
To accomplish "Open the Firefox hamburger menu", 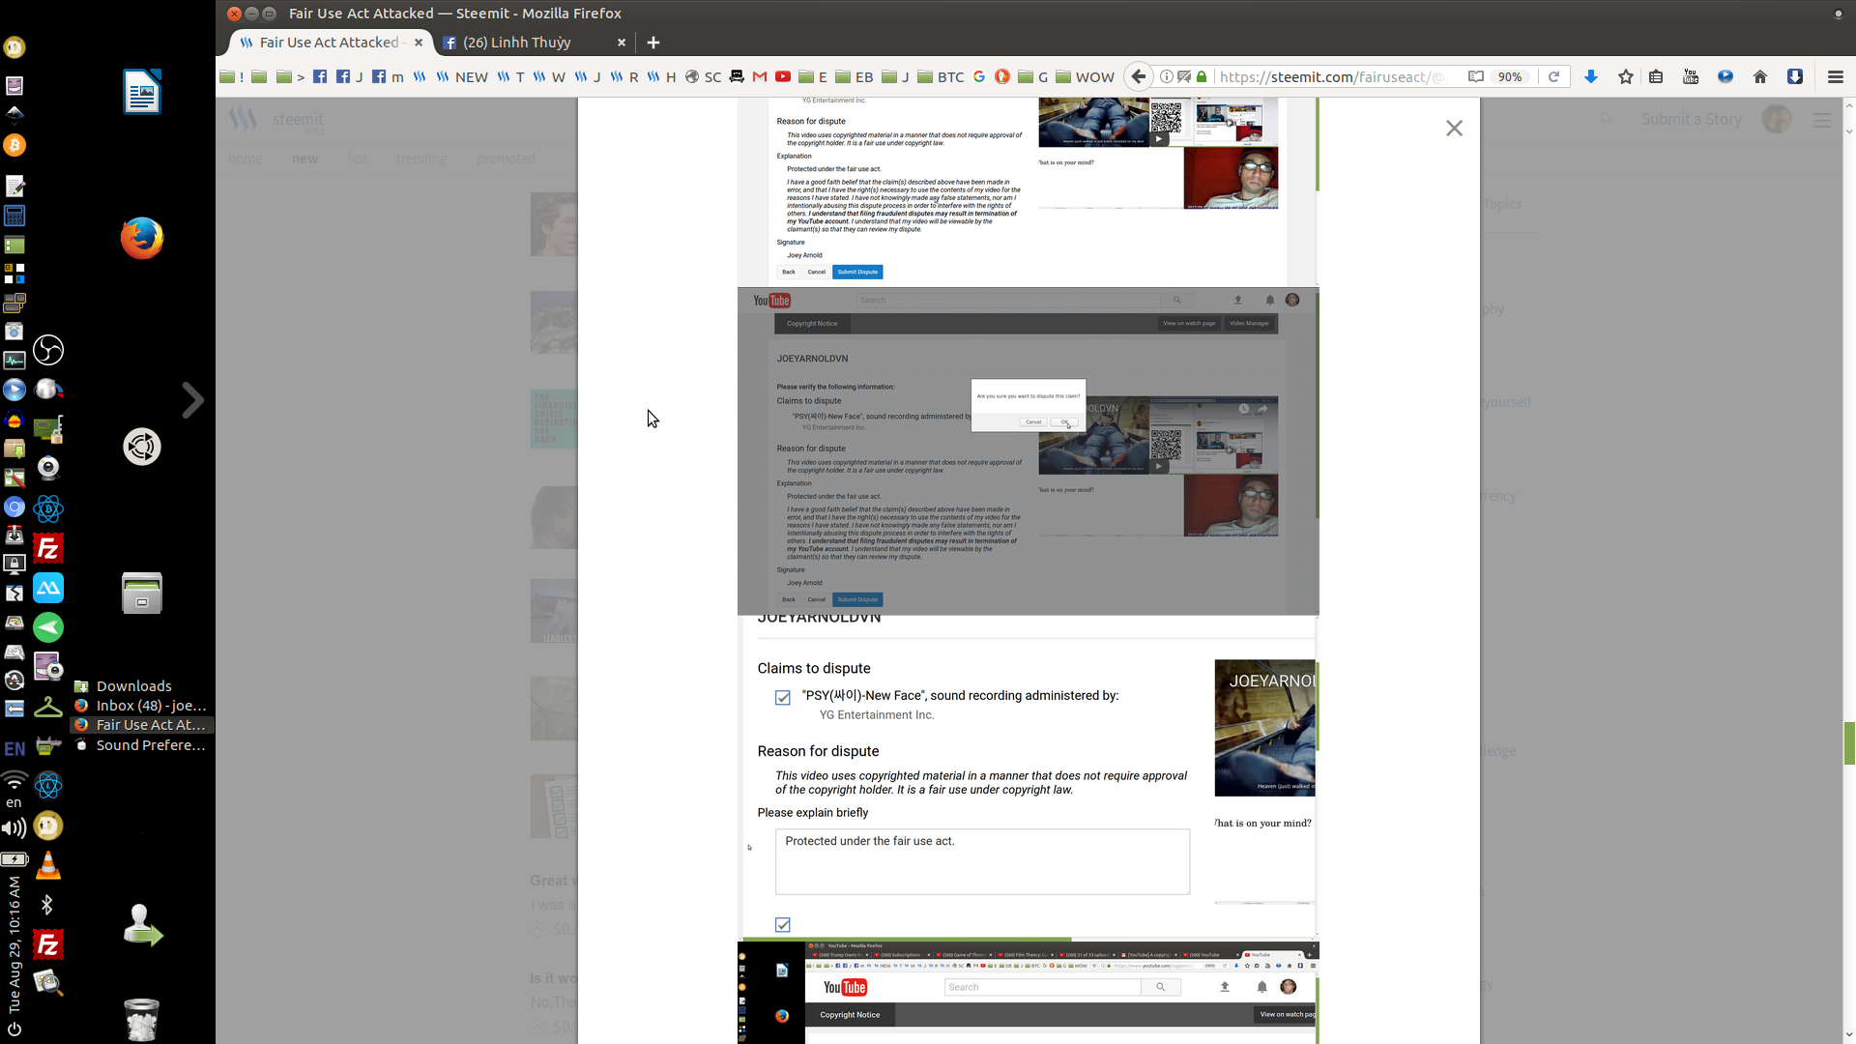I will [1836, 76].
